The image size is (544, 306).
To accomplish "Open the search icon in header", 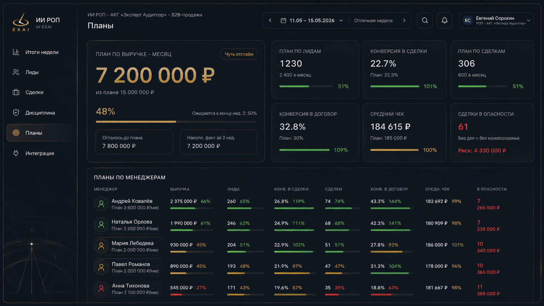I will point(425,20).
